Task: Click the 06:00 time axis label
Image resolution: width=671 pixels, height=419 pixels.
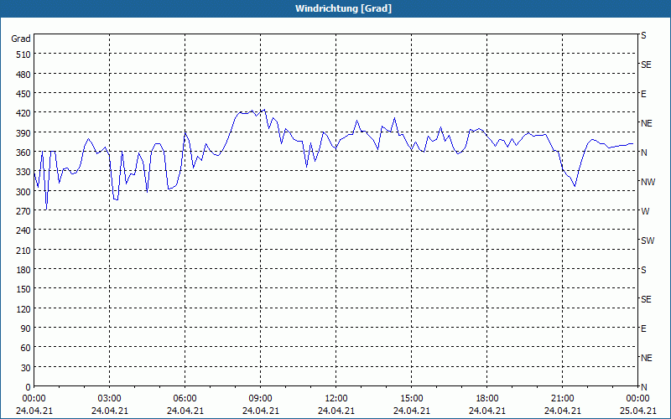Action: click(x=185, y=399)
